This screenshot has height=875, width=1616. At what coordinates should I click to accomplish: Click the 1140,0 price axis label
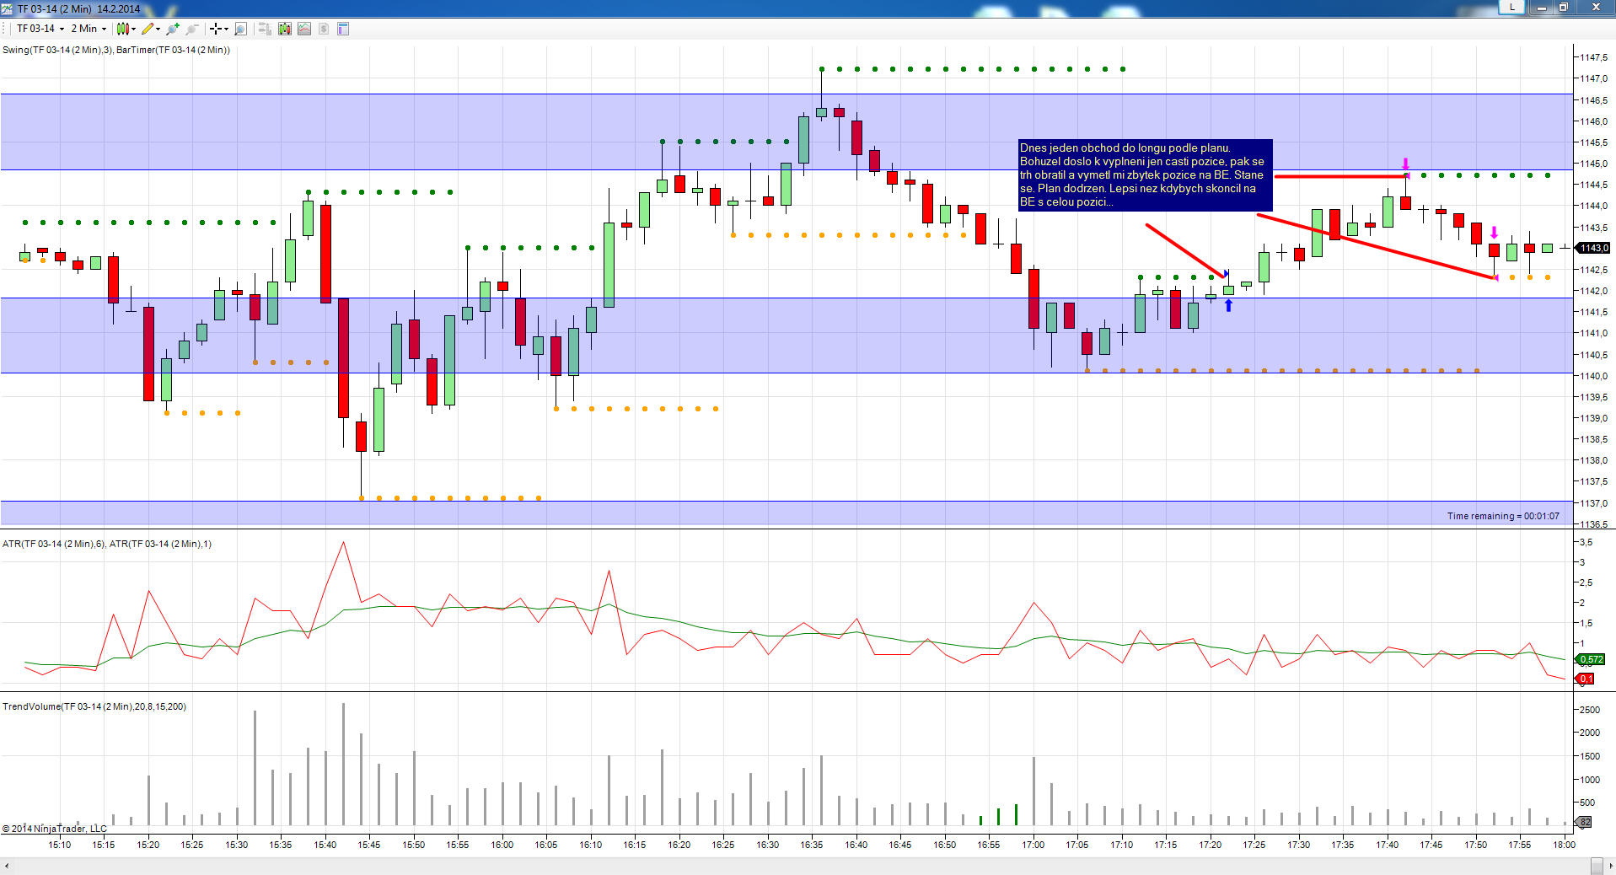click(1593, 376)
